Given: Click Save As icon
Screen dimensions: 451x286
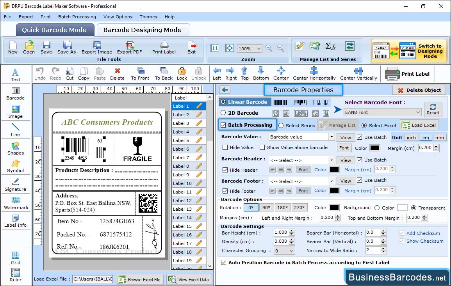Looking at the screenshot, I should tap(66, 48).
